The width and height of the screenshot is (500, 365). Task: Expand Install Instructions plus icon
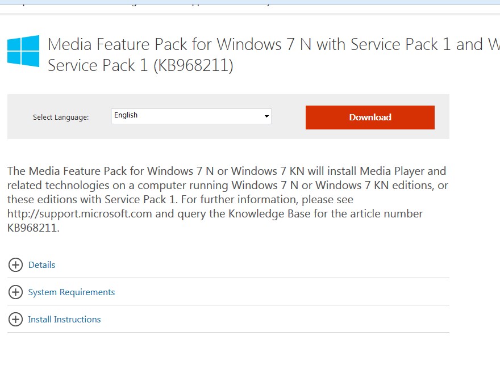15,320
